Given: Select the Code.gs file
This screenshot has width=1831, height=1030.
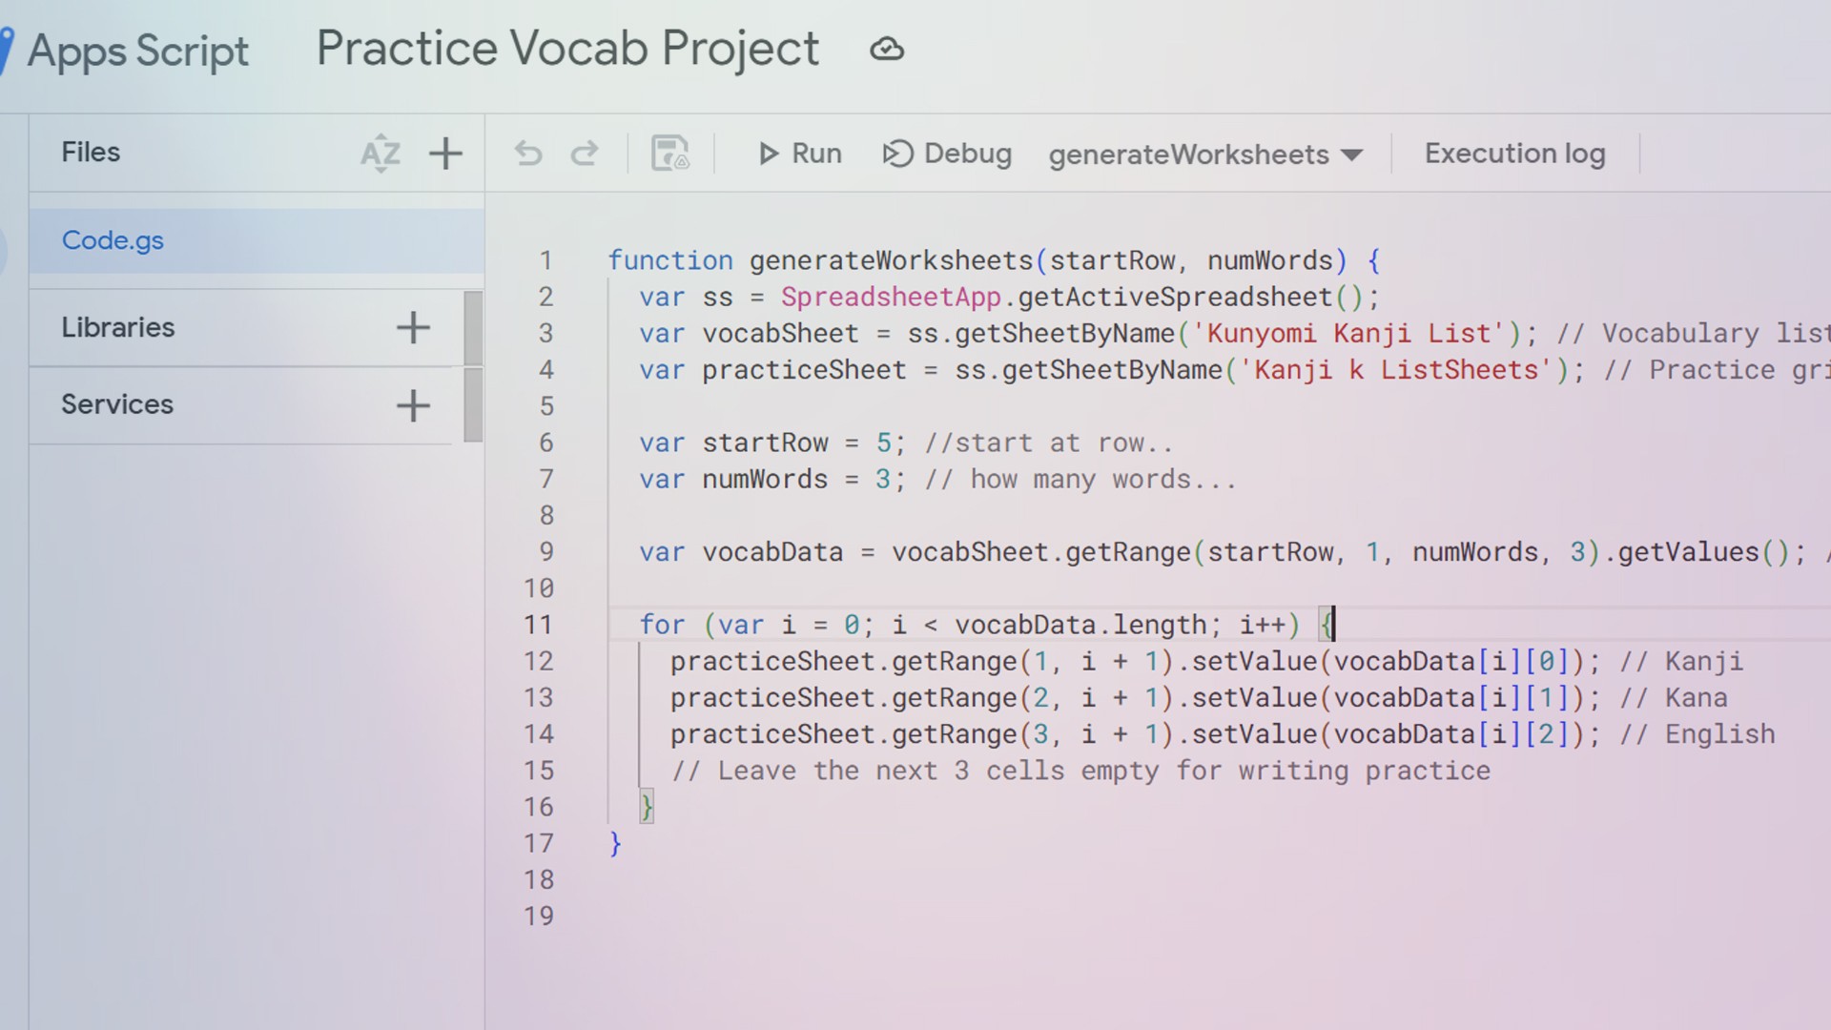Looking at the screenshot, I should tap(113, 240).
